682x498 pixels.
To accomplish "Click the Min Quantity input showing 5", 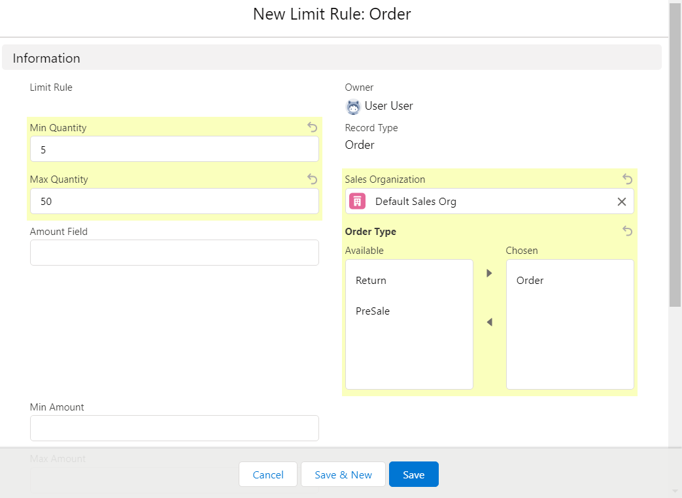I will coord(174,149).
